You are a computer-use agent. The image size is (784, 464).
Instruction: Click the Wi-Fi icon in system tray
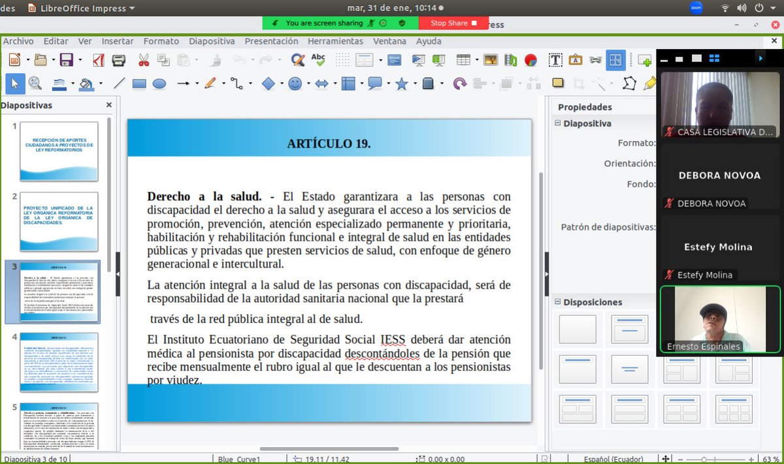[725, 8]
